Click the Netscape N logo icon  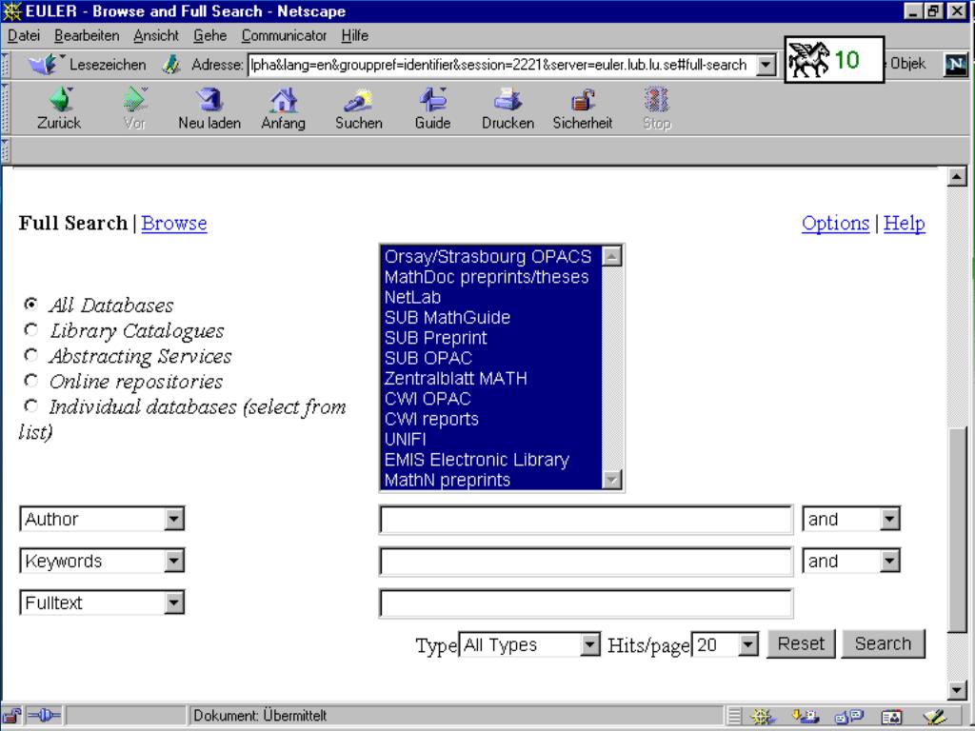pyautogui.click(x=956, y=64)
